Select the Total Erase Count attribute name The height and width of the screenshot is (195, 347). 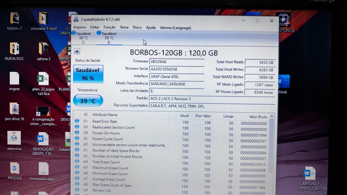click(106, 162)
